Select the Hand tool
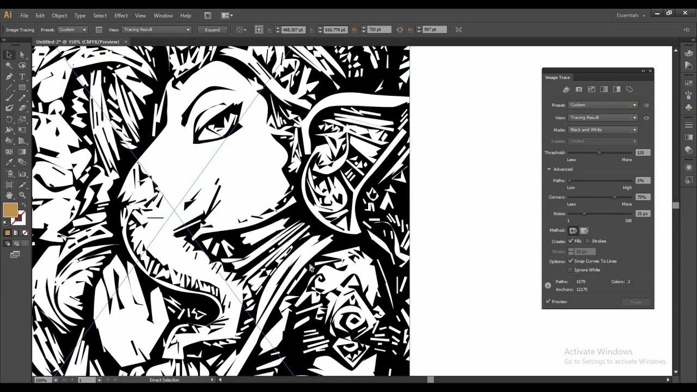Screen dimensions: 697x392 [x=9, y=195]
